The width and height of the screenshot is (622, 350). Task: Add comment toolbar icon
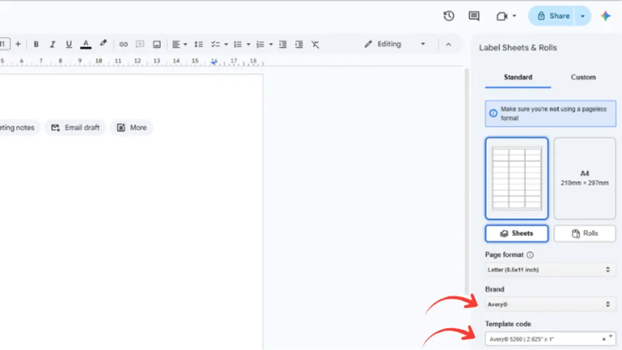[x=140, y=44]
